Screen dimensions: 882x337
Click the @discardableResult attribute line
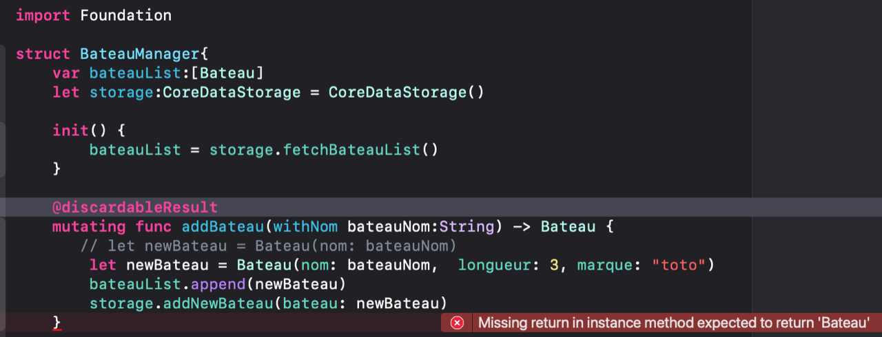point(135,207)
